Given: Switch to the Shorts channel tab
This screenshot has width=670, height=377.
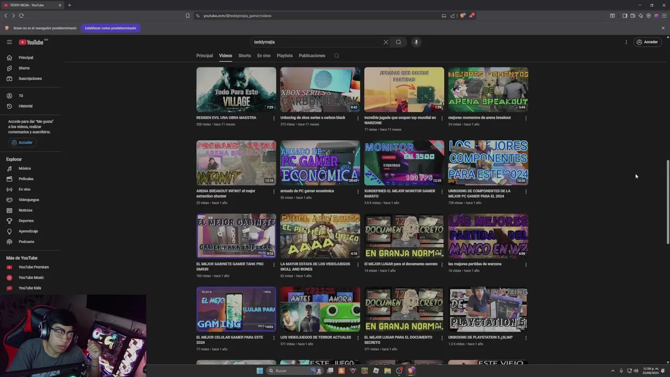Looking at the screenshot, I should coord(244,56).
